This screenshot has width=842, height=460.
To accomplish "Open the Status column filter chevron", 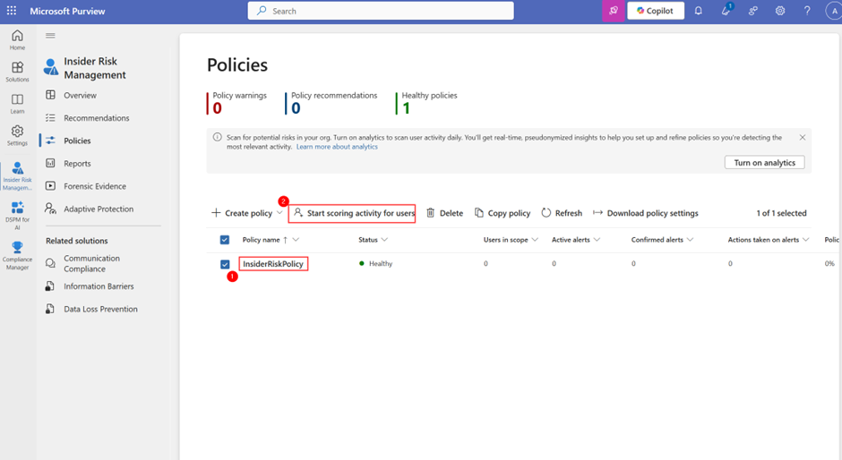I will pos(384,240).
